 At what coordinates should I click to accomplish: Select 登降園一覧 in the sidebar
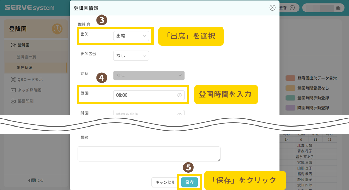click(x=26, y=56)
